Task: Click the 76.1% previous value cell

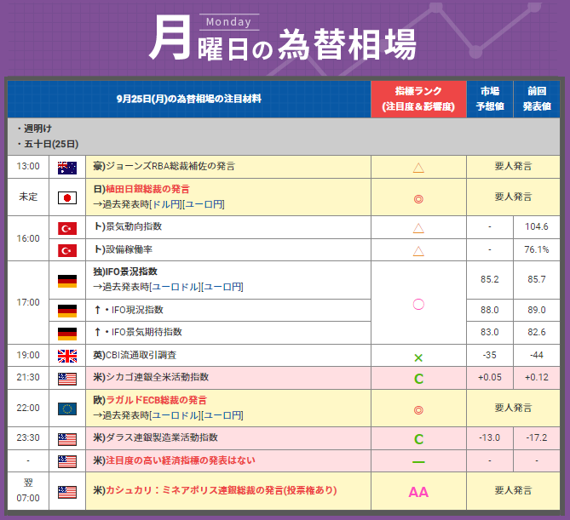Action: tap(537, 249)
